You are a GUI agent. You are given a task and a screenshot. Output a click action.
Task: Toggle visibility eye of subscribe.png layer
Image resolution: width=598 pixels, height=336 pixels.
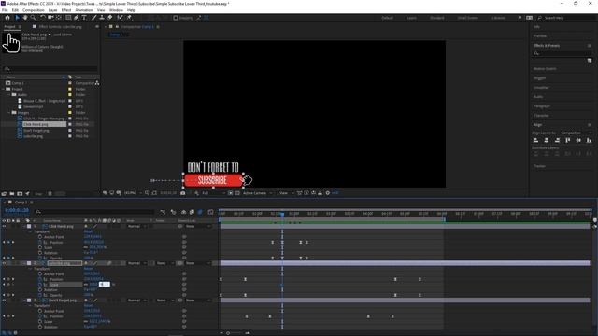pyautogui.click(x=4, y=263)
